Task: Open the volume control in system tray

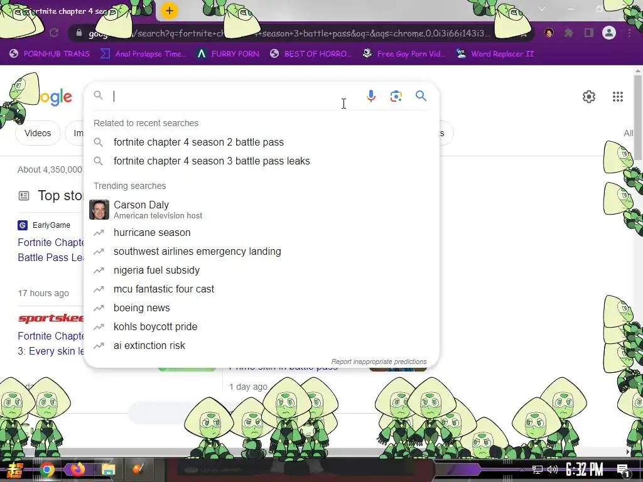Action: [x=553, y=469]
